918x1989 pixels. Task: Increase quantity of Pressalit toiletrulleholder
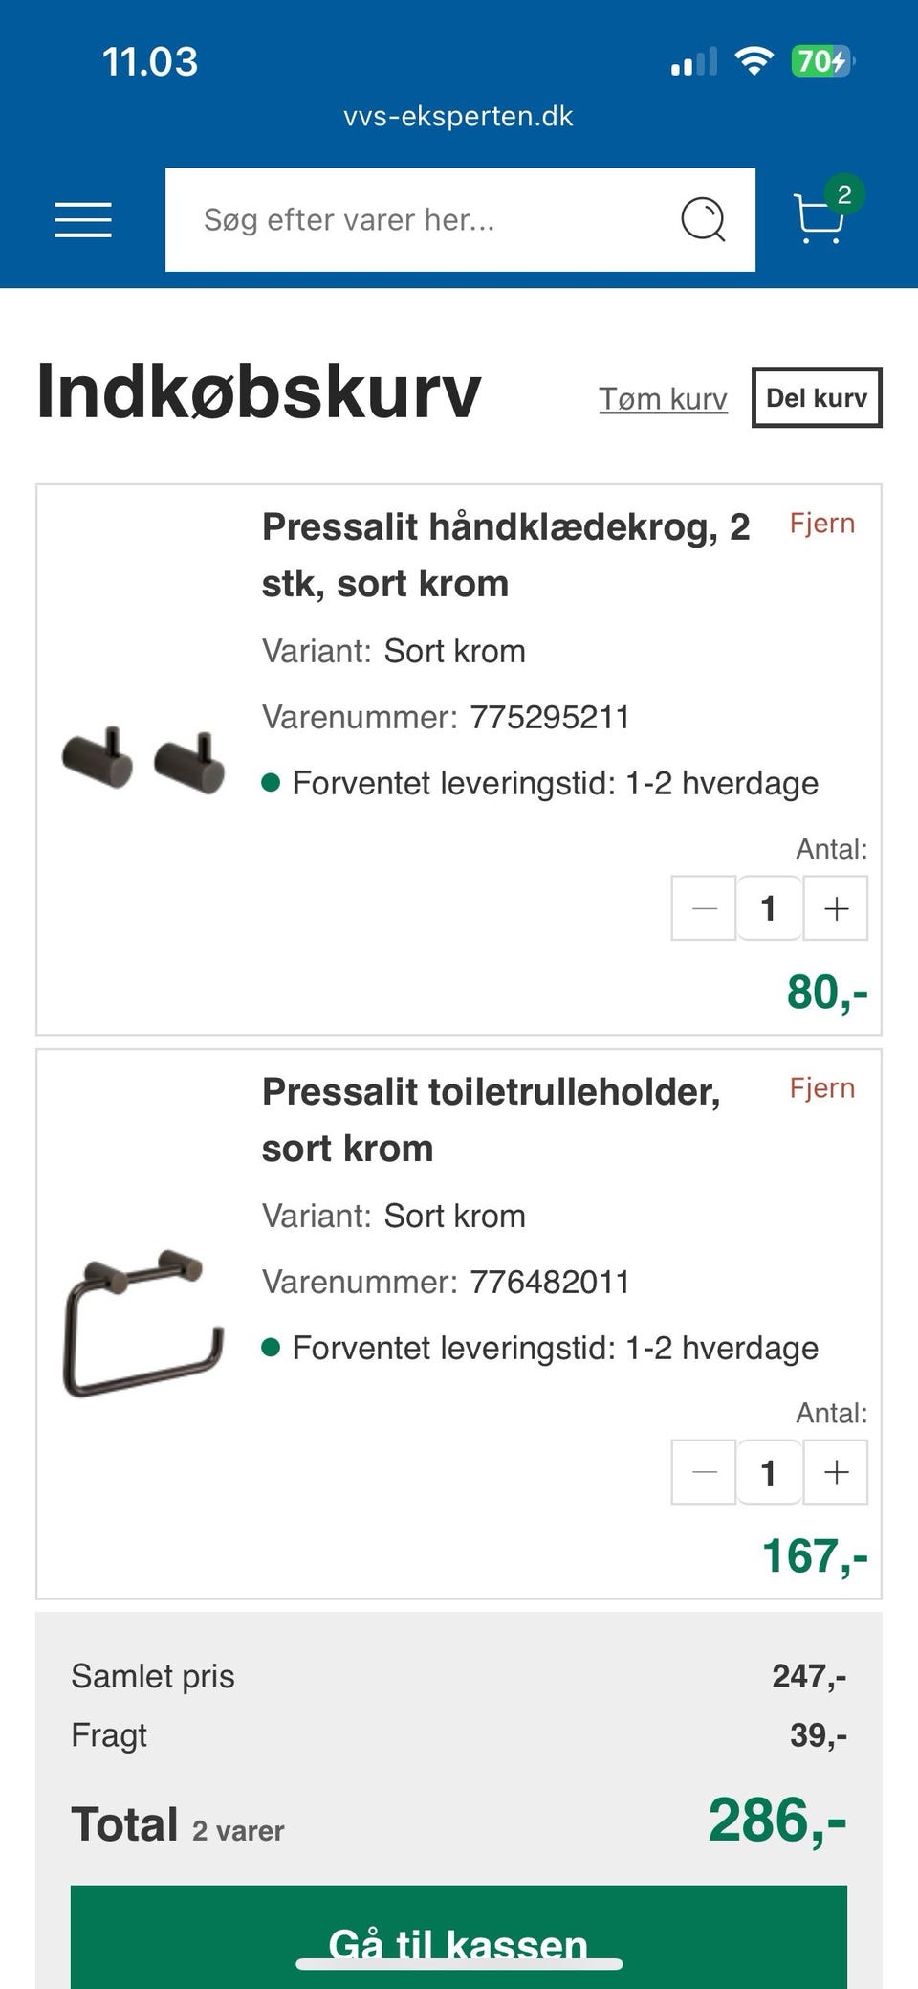coord(836,1472)
